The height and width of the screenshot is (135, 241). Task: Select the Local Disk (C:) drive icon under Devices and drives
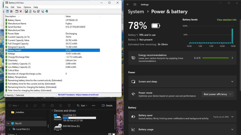click(x=57, y=117)
